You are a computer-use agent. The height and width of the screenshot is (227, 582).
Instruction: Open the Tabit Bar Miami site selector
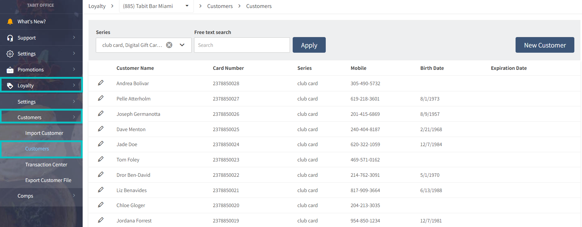156,6
